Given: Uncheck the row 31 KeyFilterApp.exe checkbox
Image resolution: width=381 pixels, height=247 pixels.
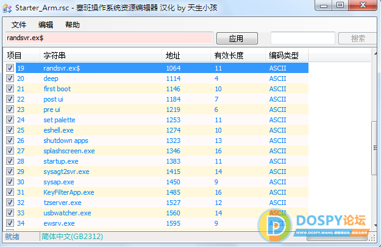Looking at the screenshot, I should click(10, 192).
